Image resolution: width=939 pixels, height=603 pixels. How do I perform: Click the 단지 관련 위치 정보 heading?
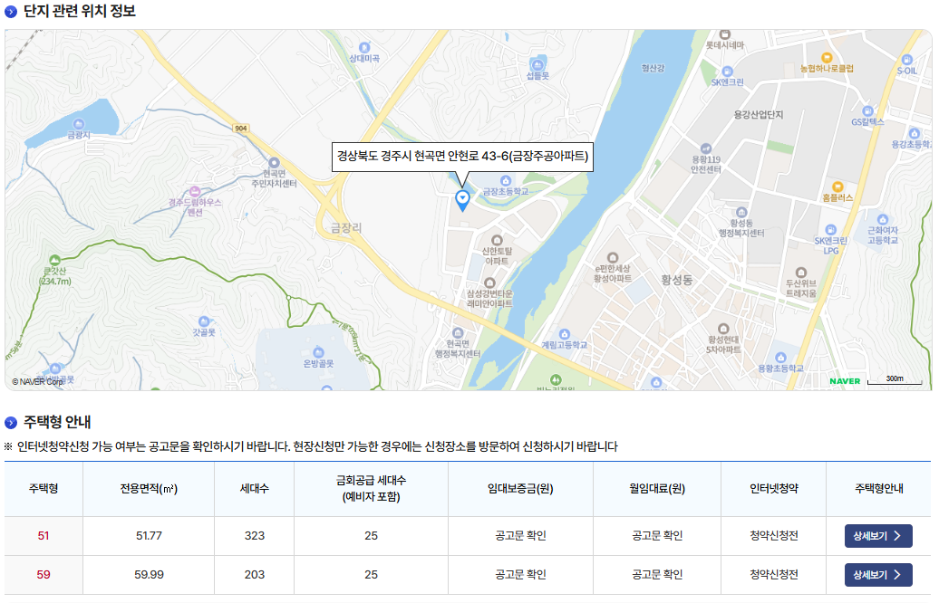[80, 12]
